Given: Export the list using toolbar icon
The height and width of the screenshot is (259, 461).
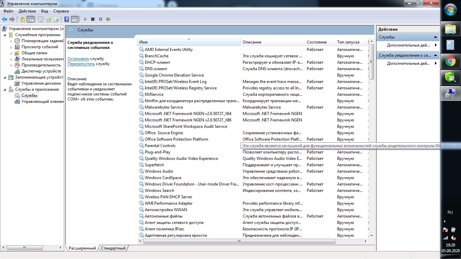Looking at the screenshot, I should pos(56,19).
